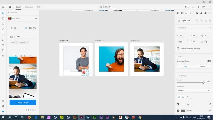
Task: Select different radius per corner option
Action: pos(183,97)
